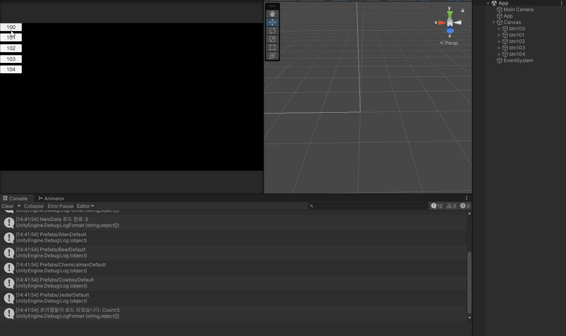The height and width of the screenshot is (336, 566).
Task: Toggle the scene gizmo lock
Action: pyautogui.click(x=463, y=10)
